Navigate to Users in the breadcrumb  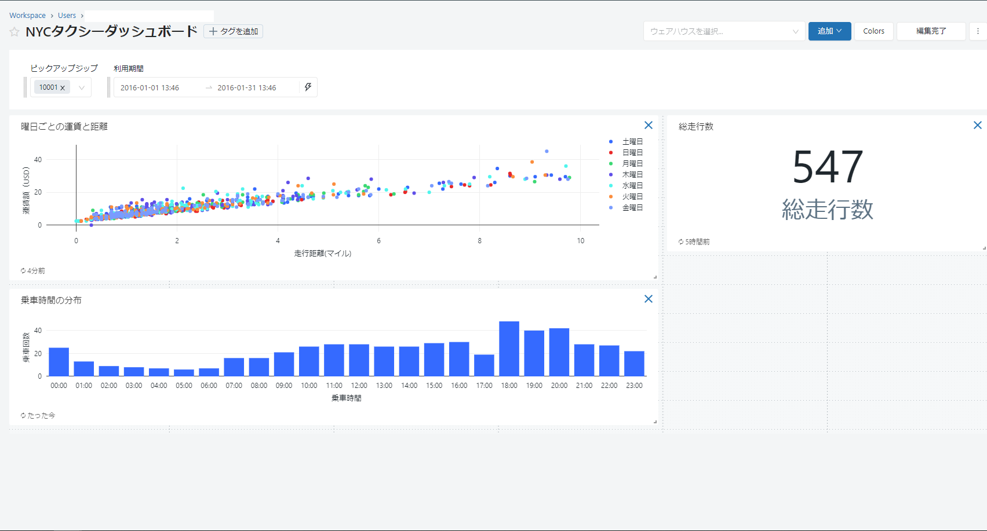[67, 16]
